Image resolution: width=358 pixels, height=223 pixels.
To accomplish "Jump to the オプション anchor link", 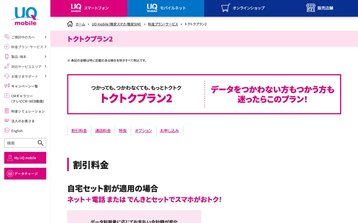I will 144,131.
